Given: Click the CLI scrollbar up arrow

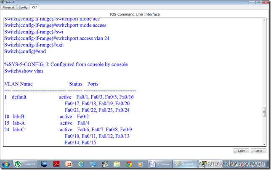Looking at the screenshot, I should click(x=264, y=20).
